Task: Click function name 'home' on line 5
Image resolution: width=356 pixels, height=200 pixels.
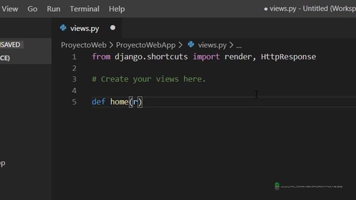Action: pyautogui.click(x=119, y=102)
